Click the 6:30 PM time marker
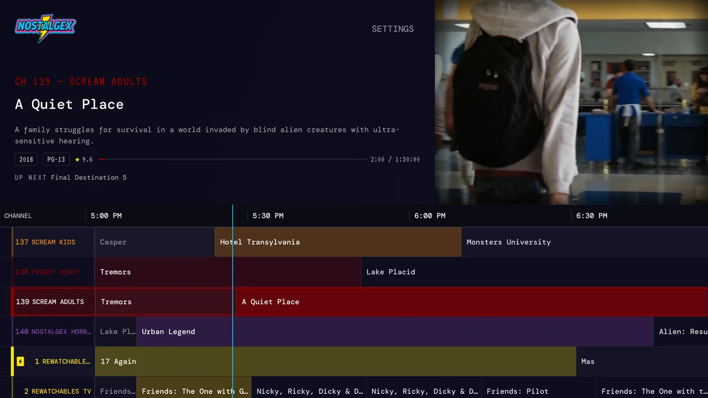The width and height of the screenshot is (708, 398). point(592,216)
